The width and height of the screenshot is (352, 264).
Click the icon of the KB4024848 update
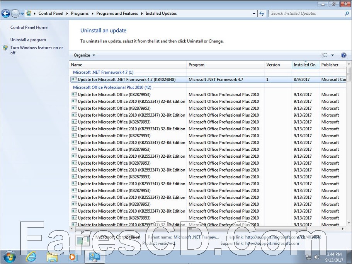point(74,79)
